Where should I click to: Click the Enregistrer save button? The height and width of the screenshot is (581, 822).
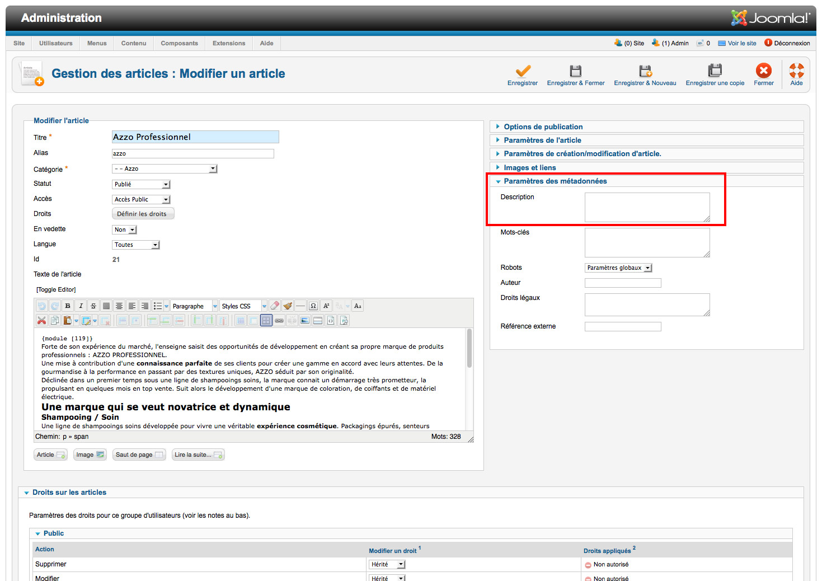(x=523, y=75)
